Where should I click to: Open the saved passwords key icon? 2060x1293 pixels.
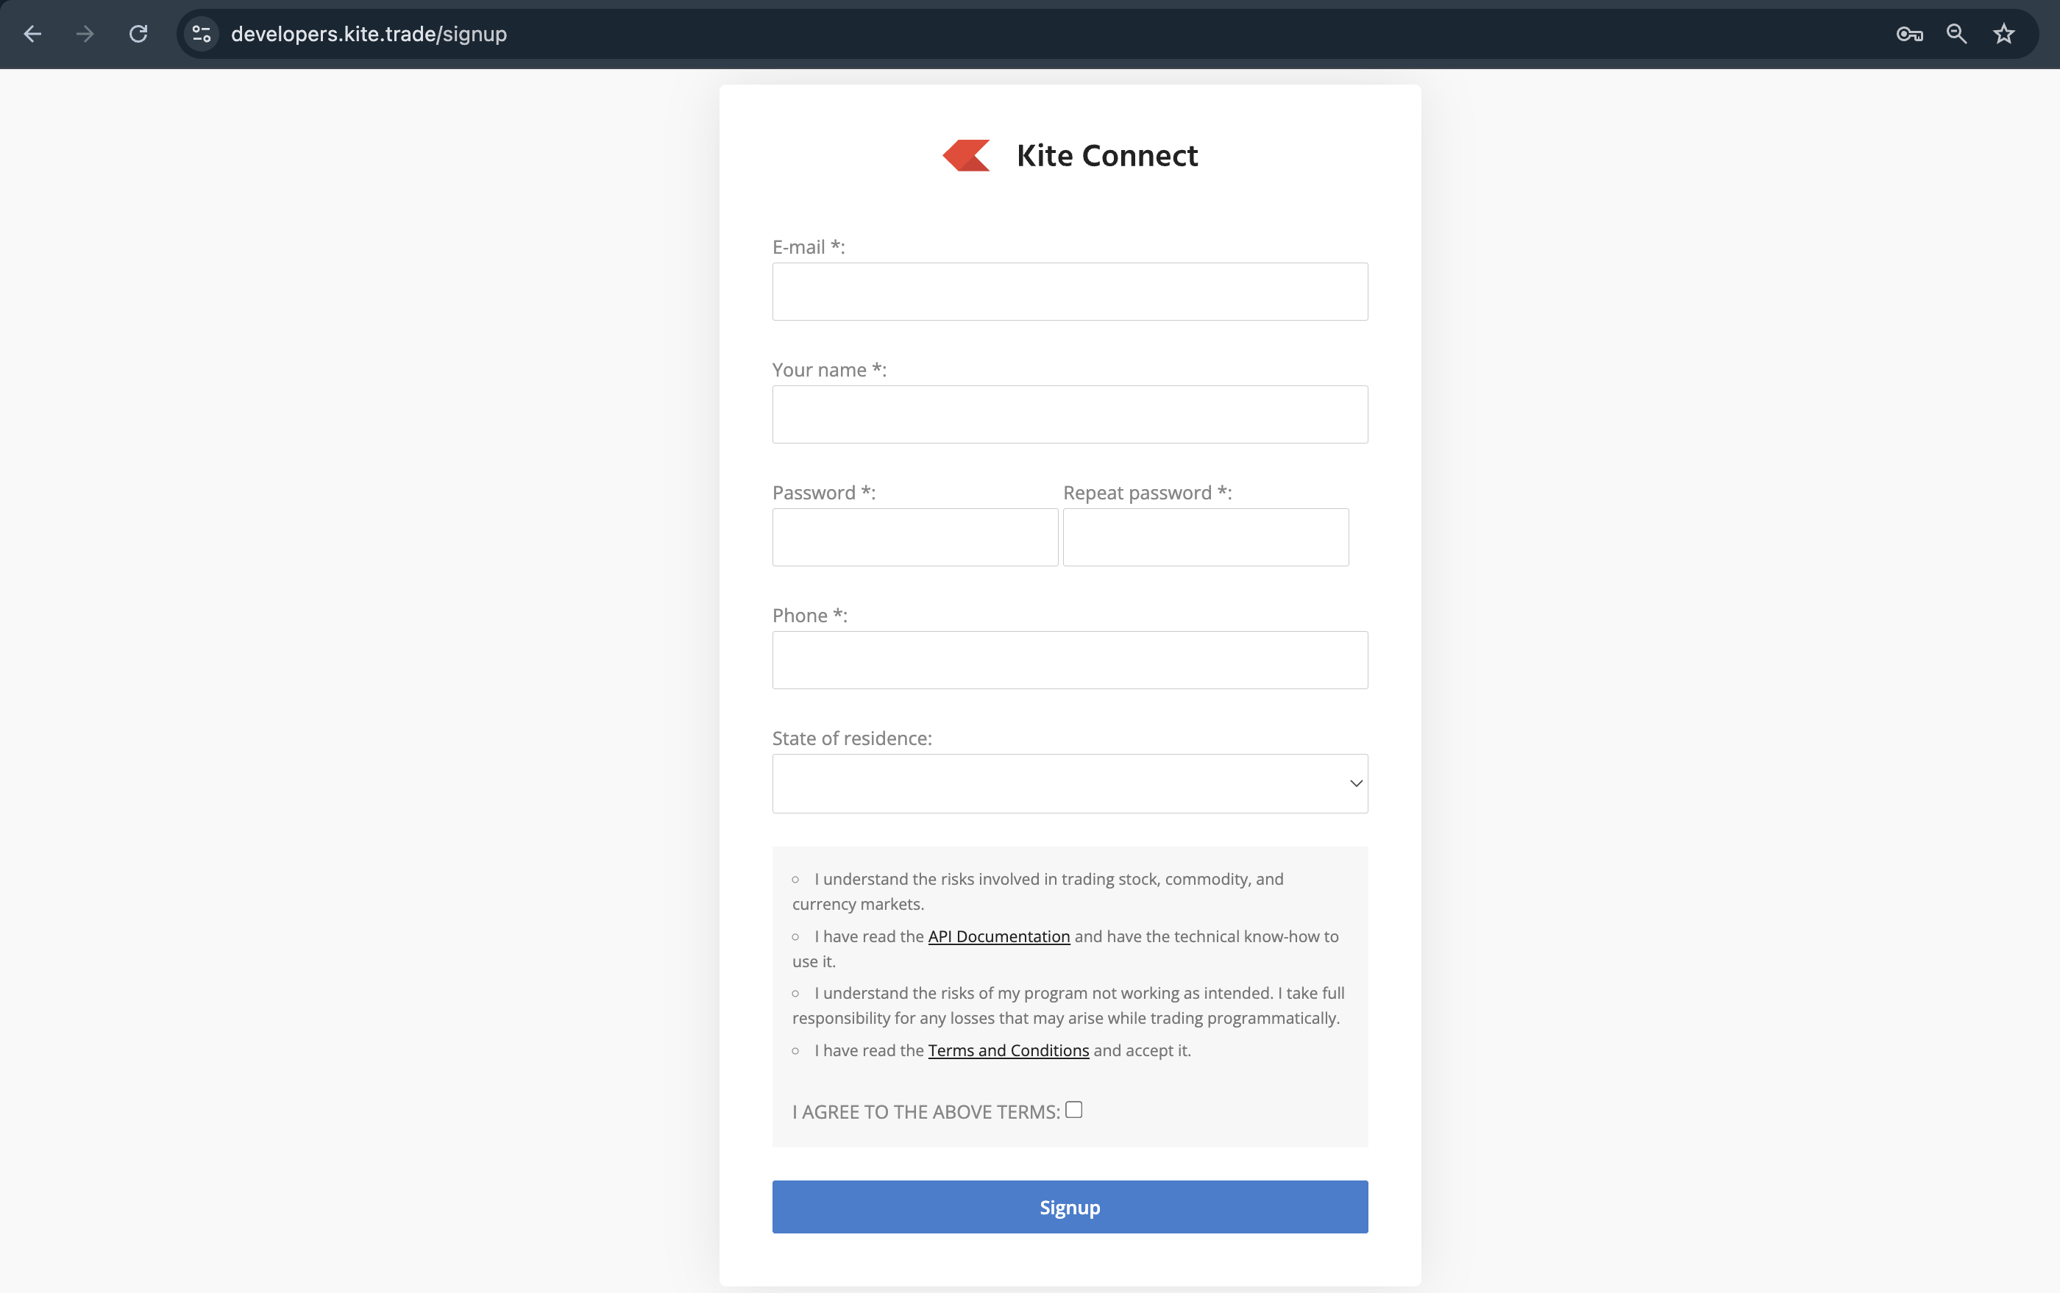[1909, 35]
